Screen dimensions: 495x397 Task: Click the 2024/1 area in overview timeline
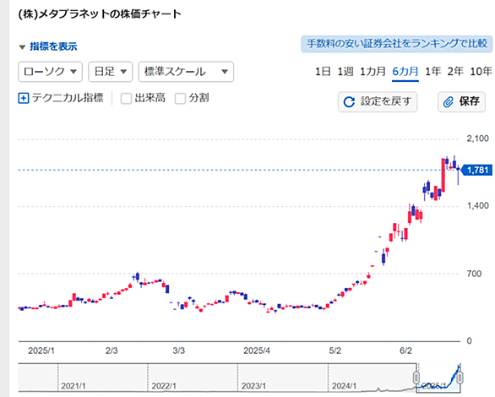point(344,386)
